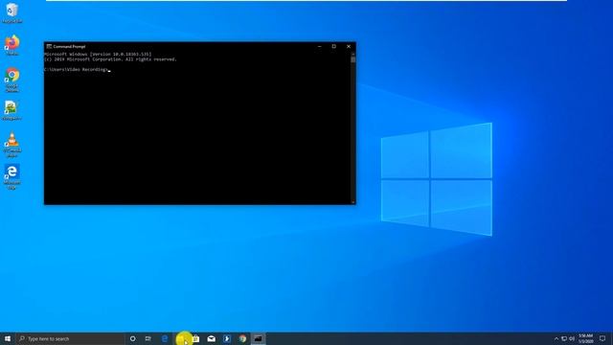Click the Microsoft Corporation copyright line

pyautogui.click(x=111, y=59)
